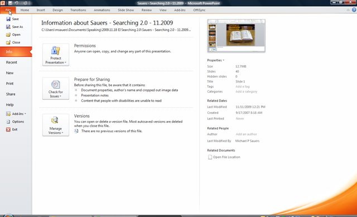Click the Open File Location document icon
Viewport: 357px width, 217px height.
pos(210,157)
